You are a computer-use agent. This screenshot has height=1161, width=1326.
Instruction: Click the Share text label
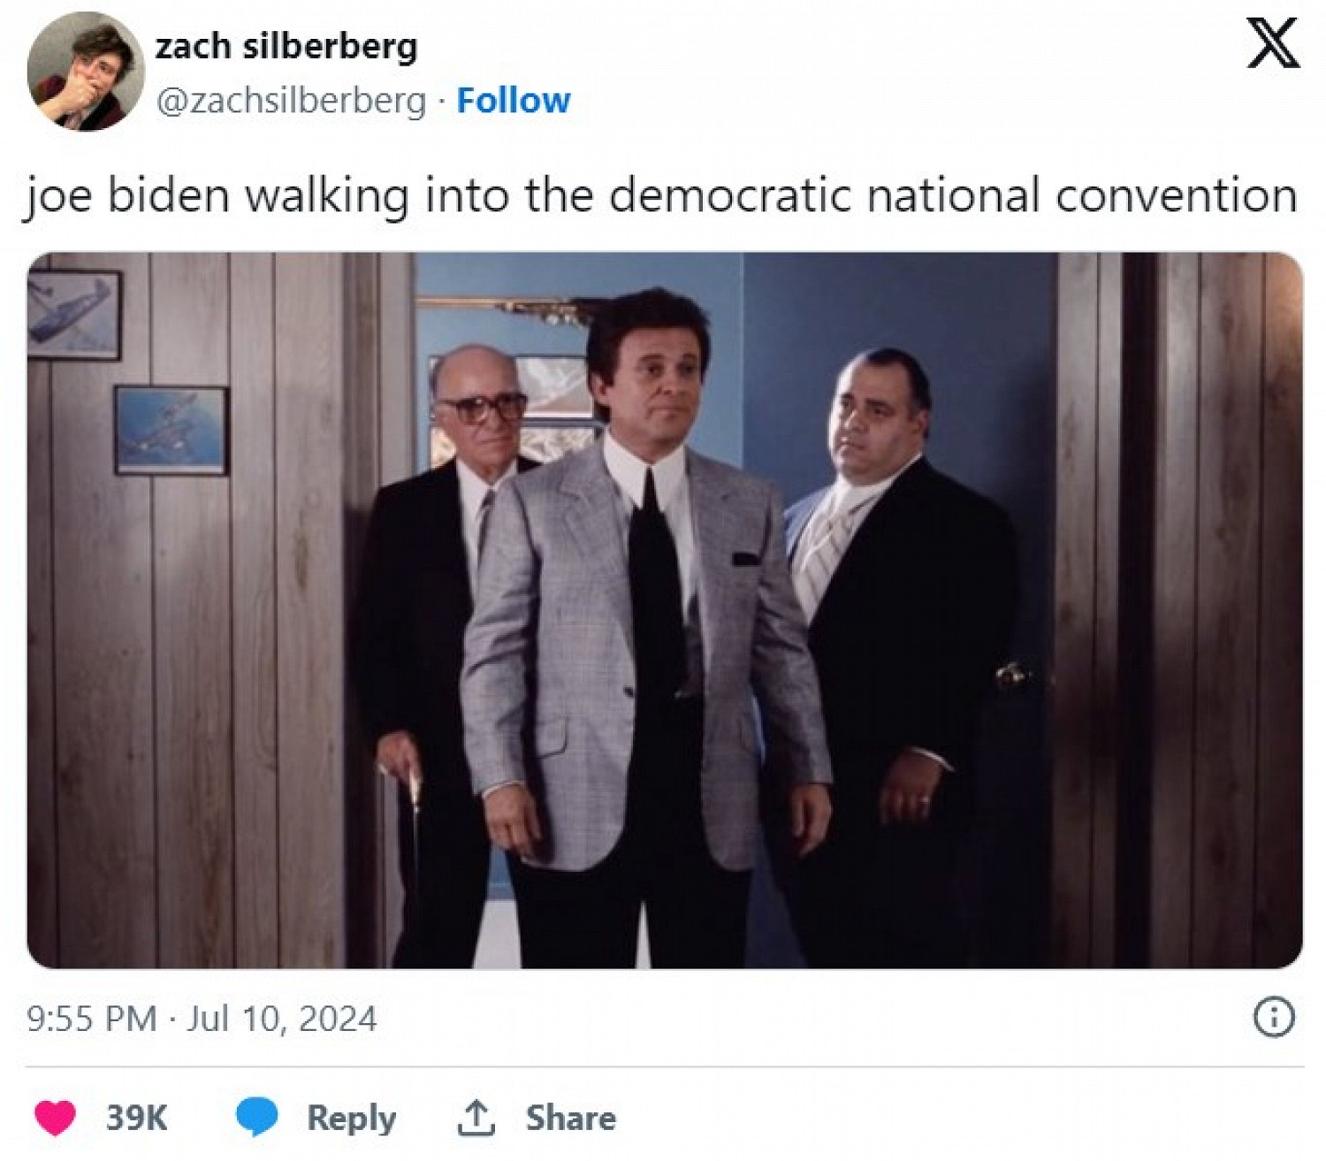click(570, 1118)
